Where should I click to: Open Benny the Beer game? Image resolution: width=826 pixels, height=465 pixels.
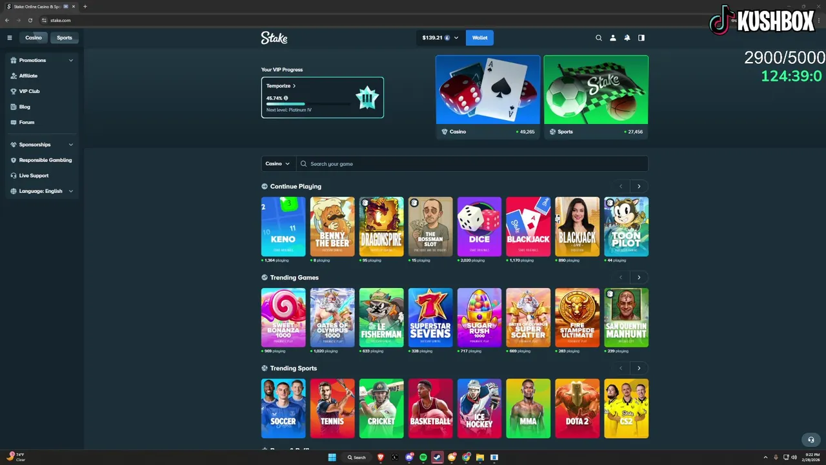332,227
